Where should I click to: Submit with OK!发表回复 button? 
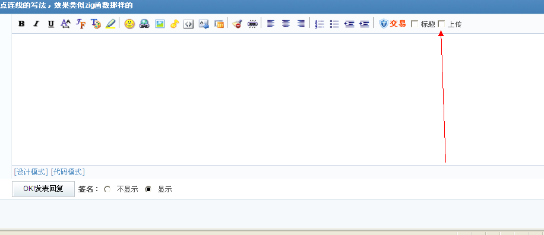pyautogui.click(x=43, y=189)
